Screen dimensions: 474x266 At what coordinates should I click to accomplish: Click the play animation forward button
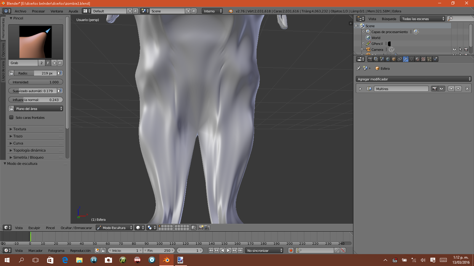click(x=228, y=250)
